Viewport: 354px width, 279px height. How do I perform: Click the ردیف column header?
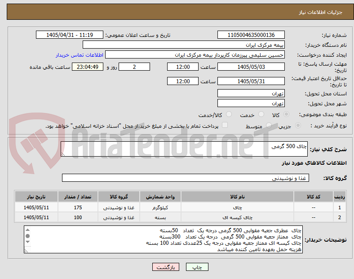(x=340, y=197)
